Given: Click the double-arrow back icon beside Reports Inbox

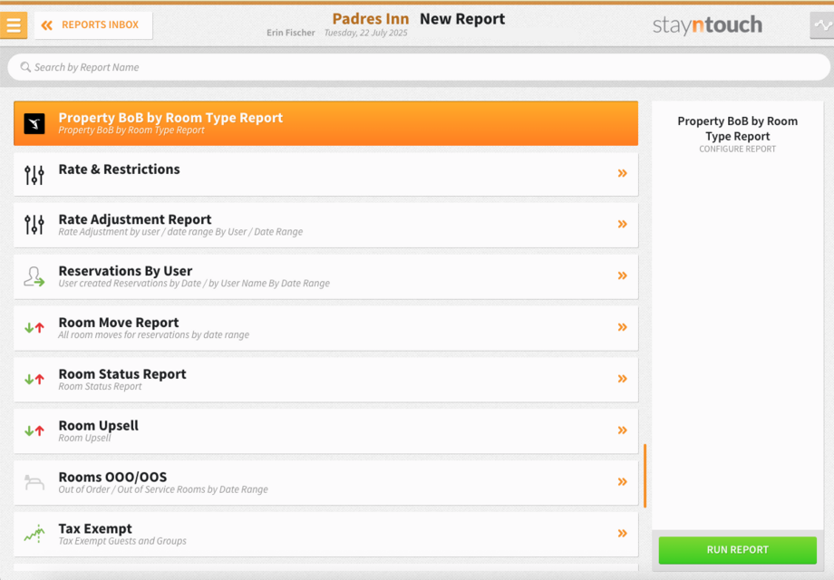Looking at the screenshot, I should point(47,25).
